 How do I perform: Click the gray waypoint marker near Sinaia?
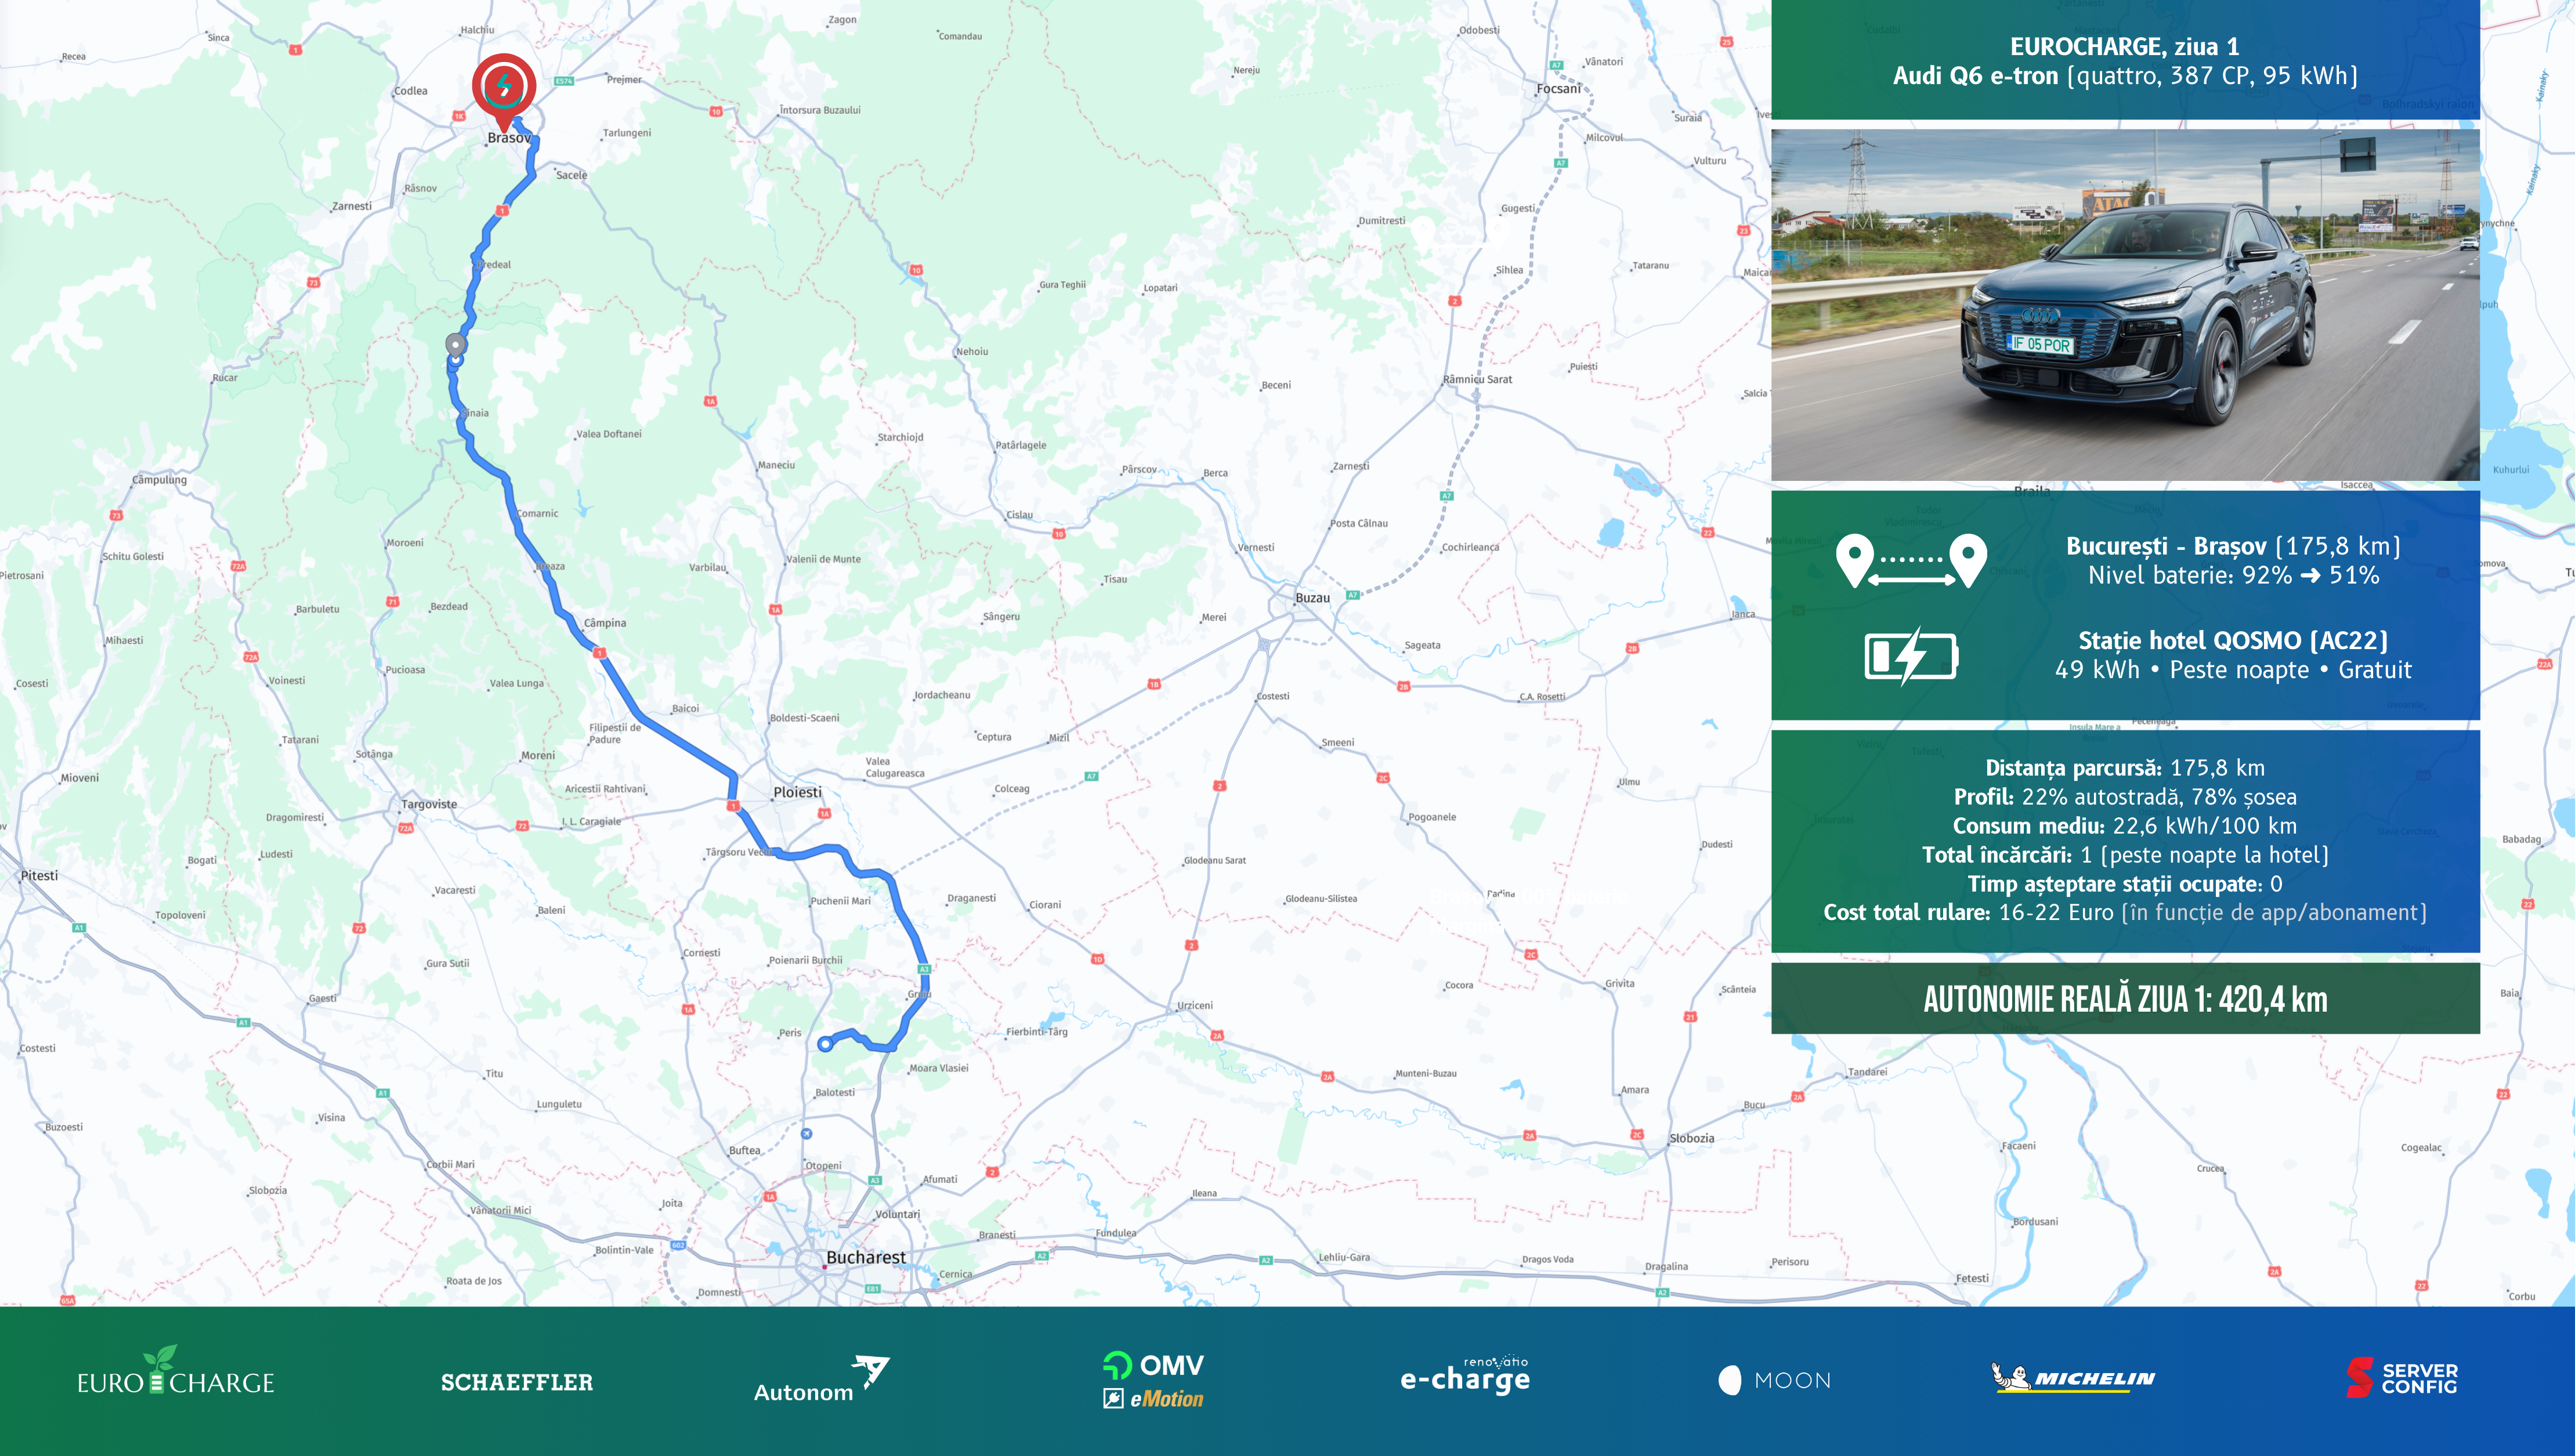pos(456,345)
